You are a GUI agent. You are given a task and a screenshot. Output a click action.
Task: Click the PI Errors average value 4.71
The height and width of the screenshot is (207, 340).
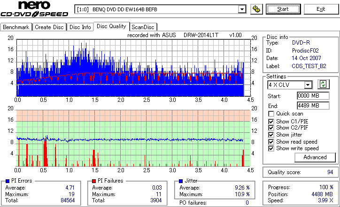pyautogui.click(x=70, y=188)
